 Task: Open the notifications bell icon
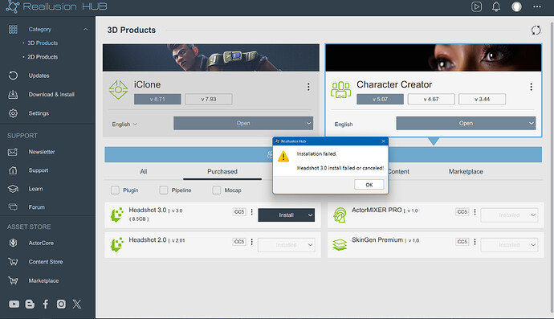click(x=496, y=6)
